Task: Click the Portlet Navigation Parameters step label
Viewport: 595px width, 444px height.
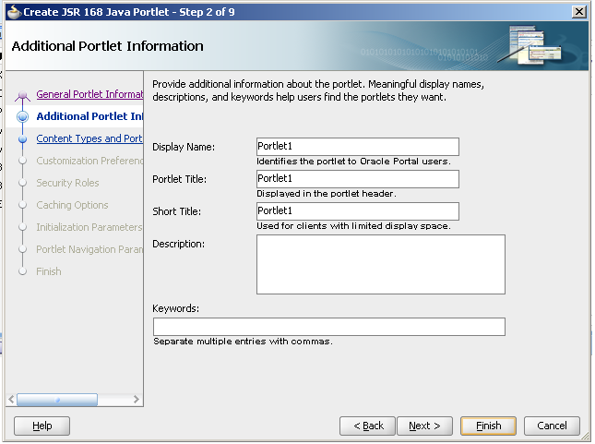Action: pos(89,249)
